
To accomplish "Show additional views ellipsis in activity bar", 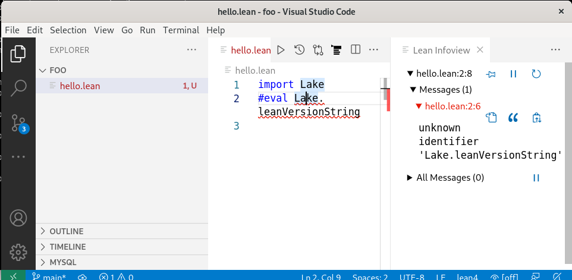I will pos(18,157).
